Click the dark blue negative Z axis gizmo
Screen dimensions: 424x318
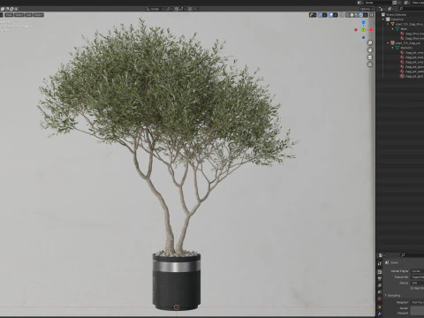pyautogui.click(x=364, y=37)
